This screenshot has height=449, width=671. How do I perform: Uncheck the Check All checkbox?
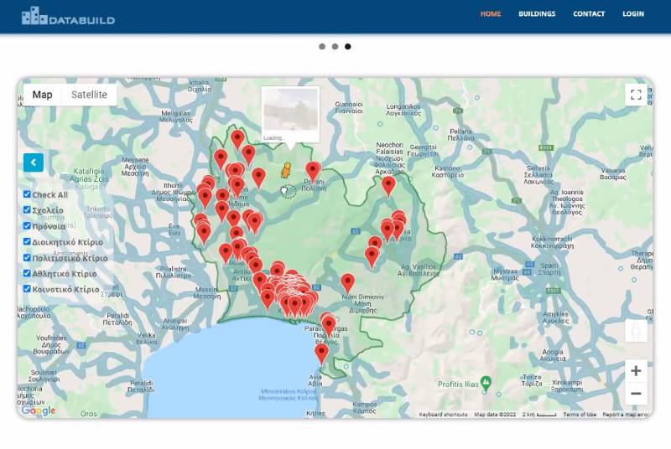(27, 194)
